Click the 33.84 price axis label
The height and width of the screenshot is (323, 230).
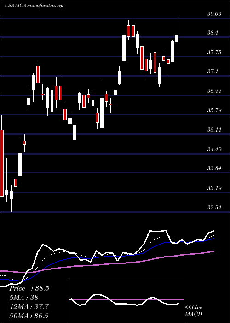[x=214, y=168]
